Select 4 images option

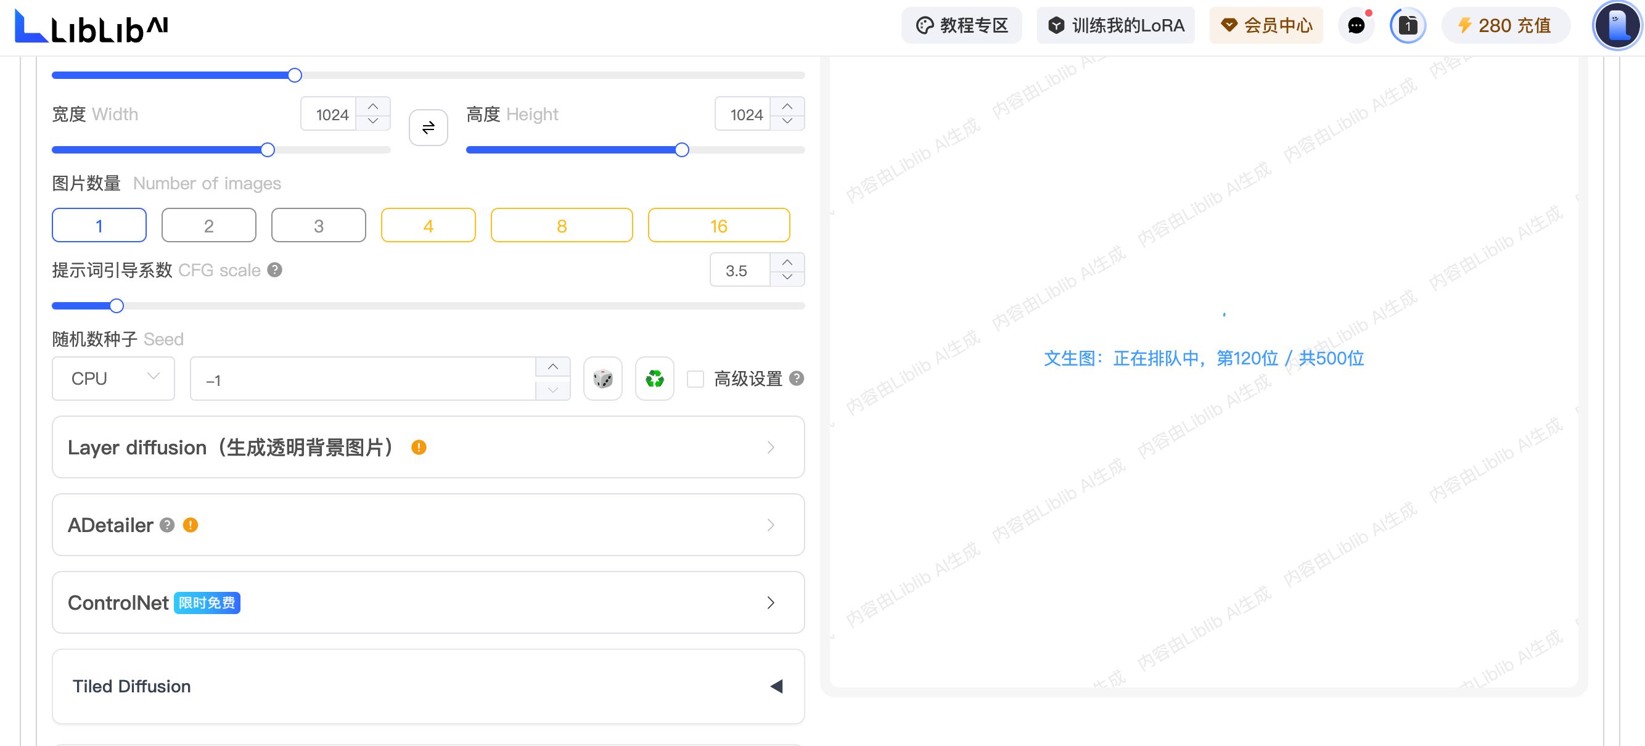pyautogui.click(x=428, y=226)
